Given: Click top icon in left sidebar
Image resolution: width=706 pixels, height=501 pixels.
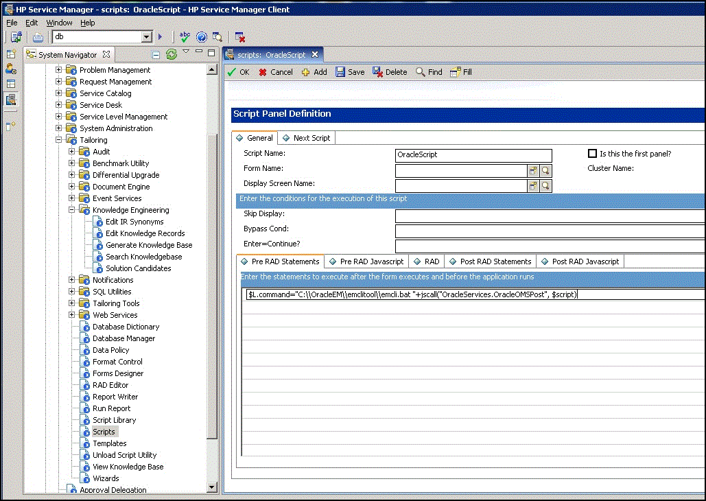Looking at the screenshot, I should [11, 54].
